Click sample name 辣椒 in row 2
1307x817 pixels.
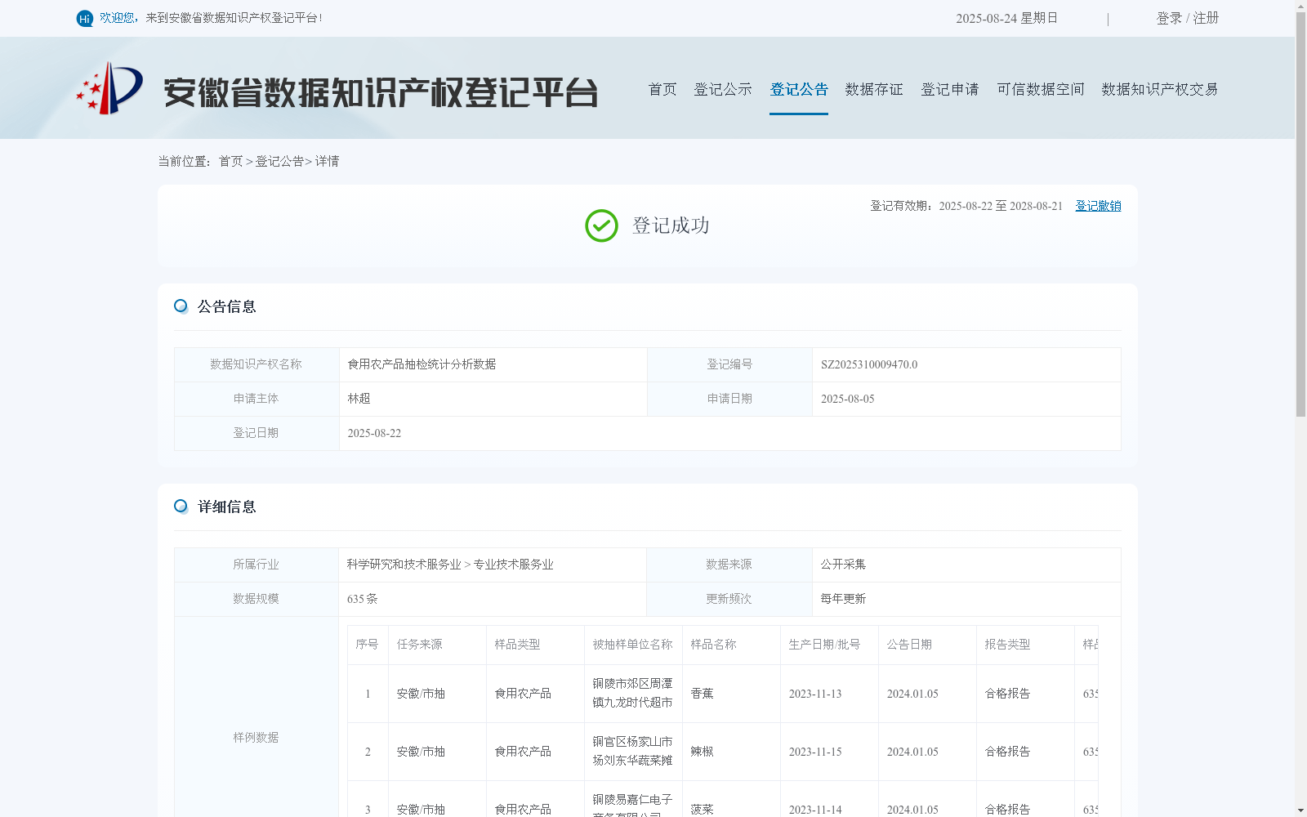pyautogui.click(x=702, y=752)
